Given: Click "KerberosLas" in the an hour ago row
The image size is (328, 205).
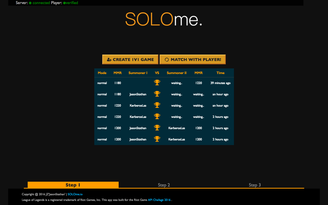Looking at the screenshot, I should point(138,106).
